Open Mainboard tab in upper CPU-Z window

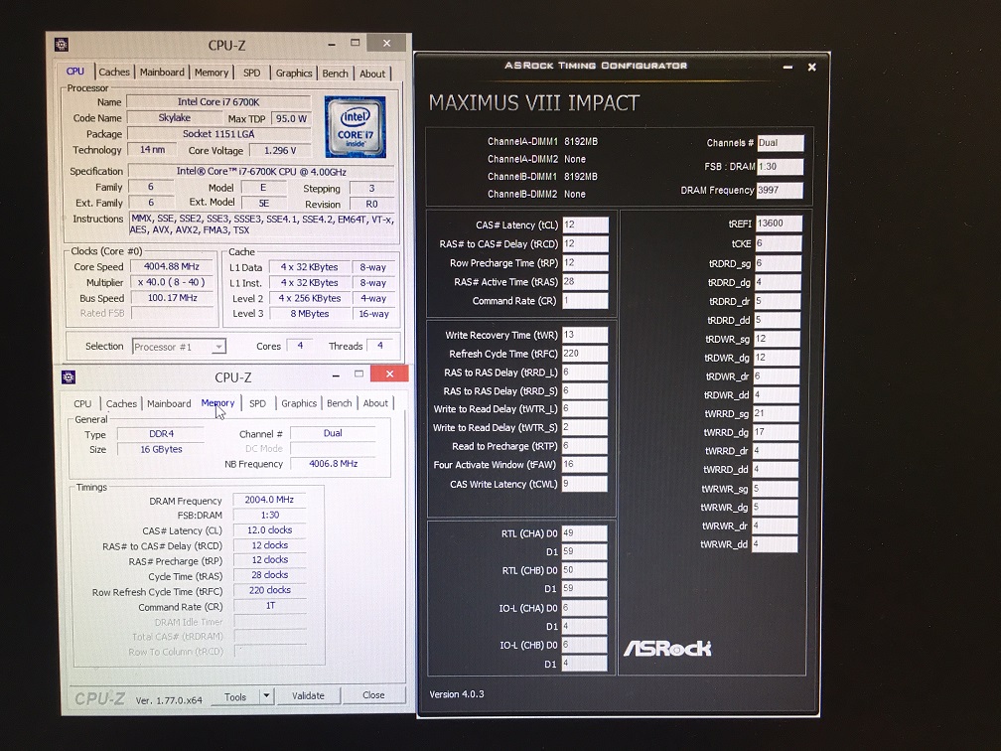tap(162, 73)
